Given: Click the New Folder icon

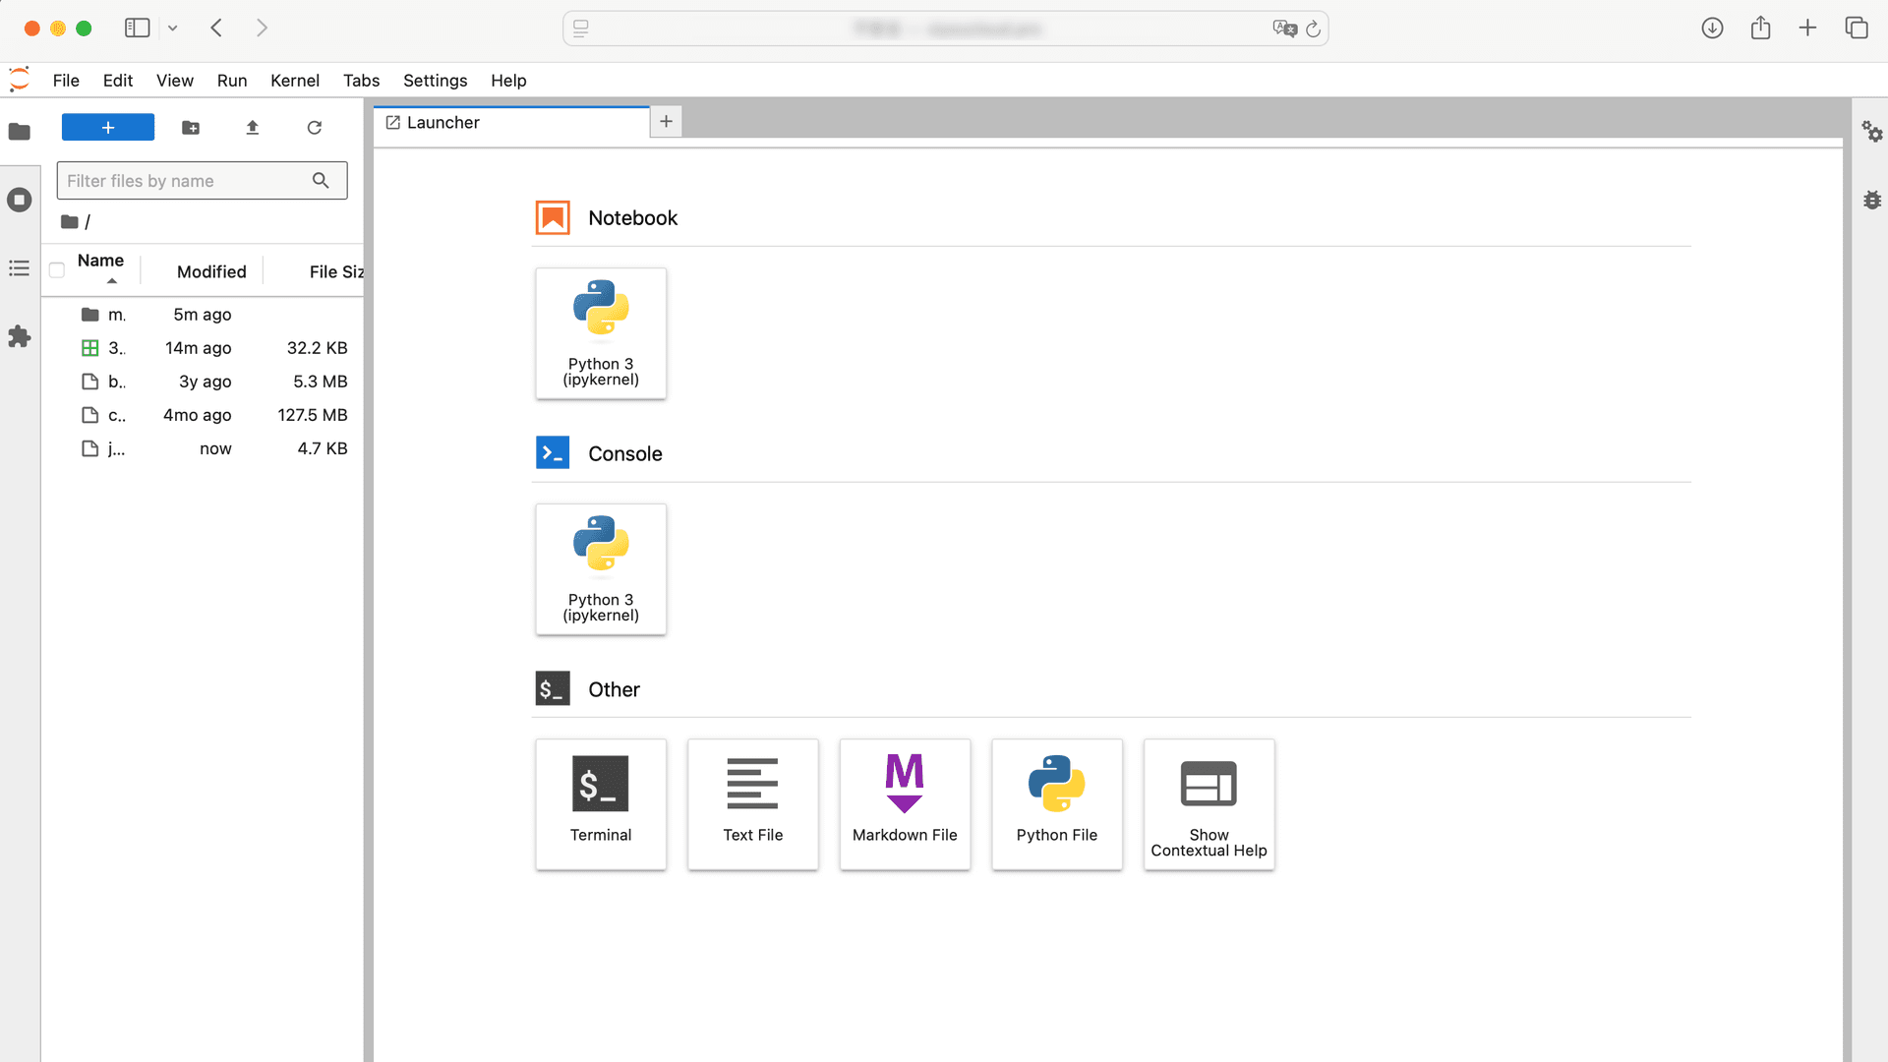Looking at the screenshot, I should pyautogui.click(x=191, y=128).
